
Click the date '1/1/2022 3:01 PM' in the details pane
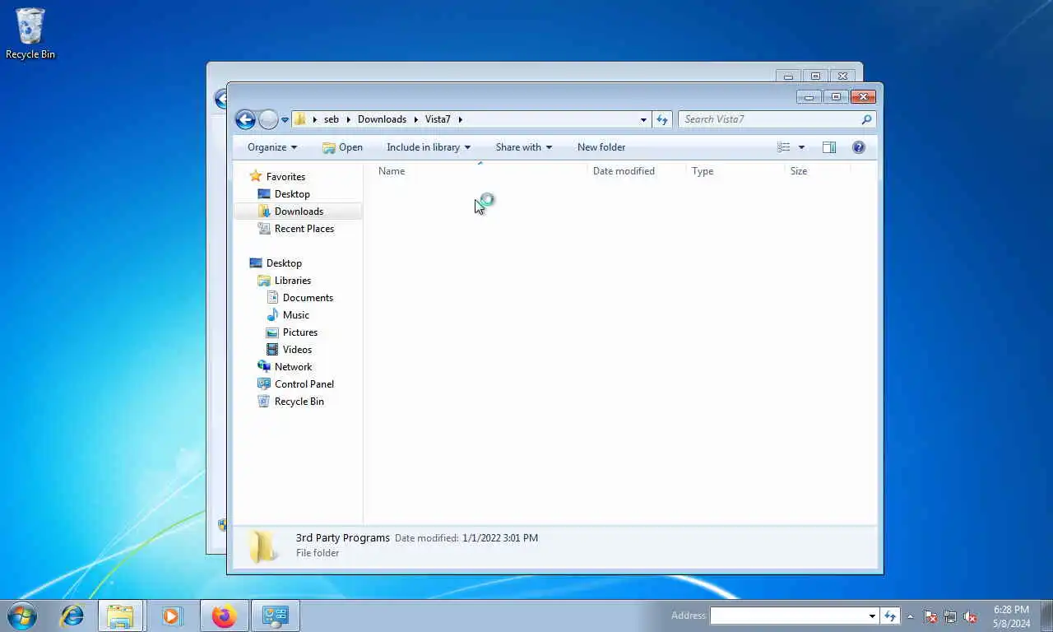[x=500, y=538]
